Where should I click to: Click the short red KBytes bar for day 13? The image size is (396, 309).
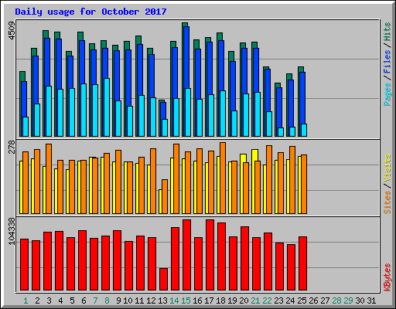coord(163,280)
